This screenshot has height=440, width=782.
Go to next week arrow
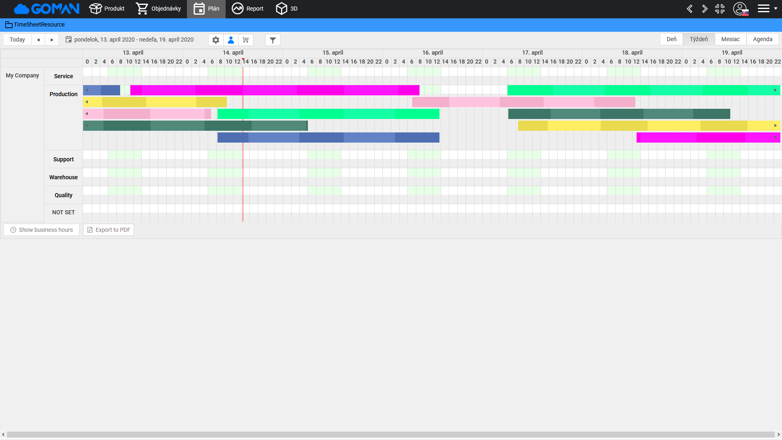(x=52, y=40)
